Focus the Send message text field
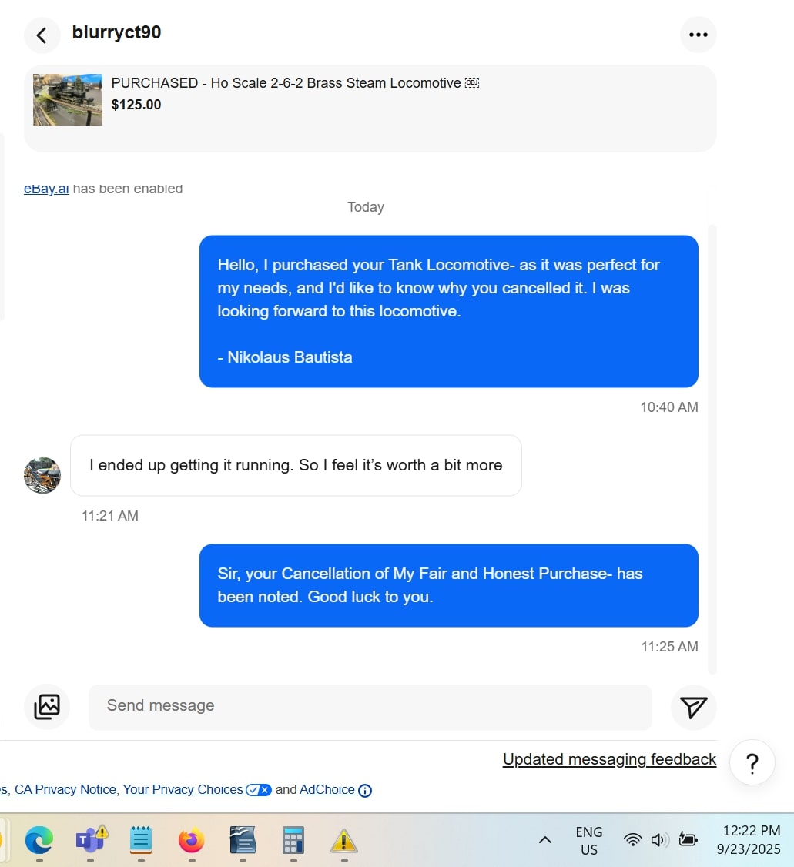The width and height of the screenshot is (794, 867). tap(370, 707)
